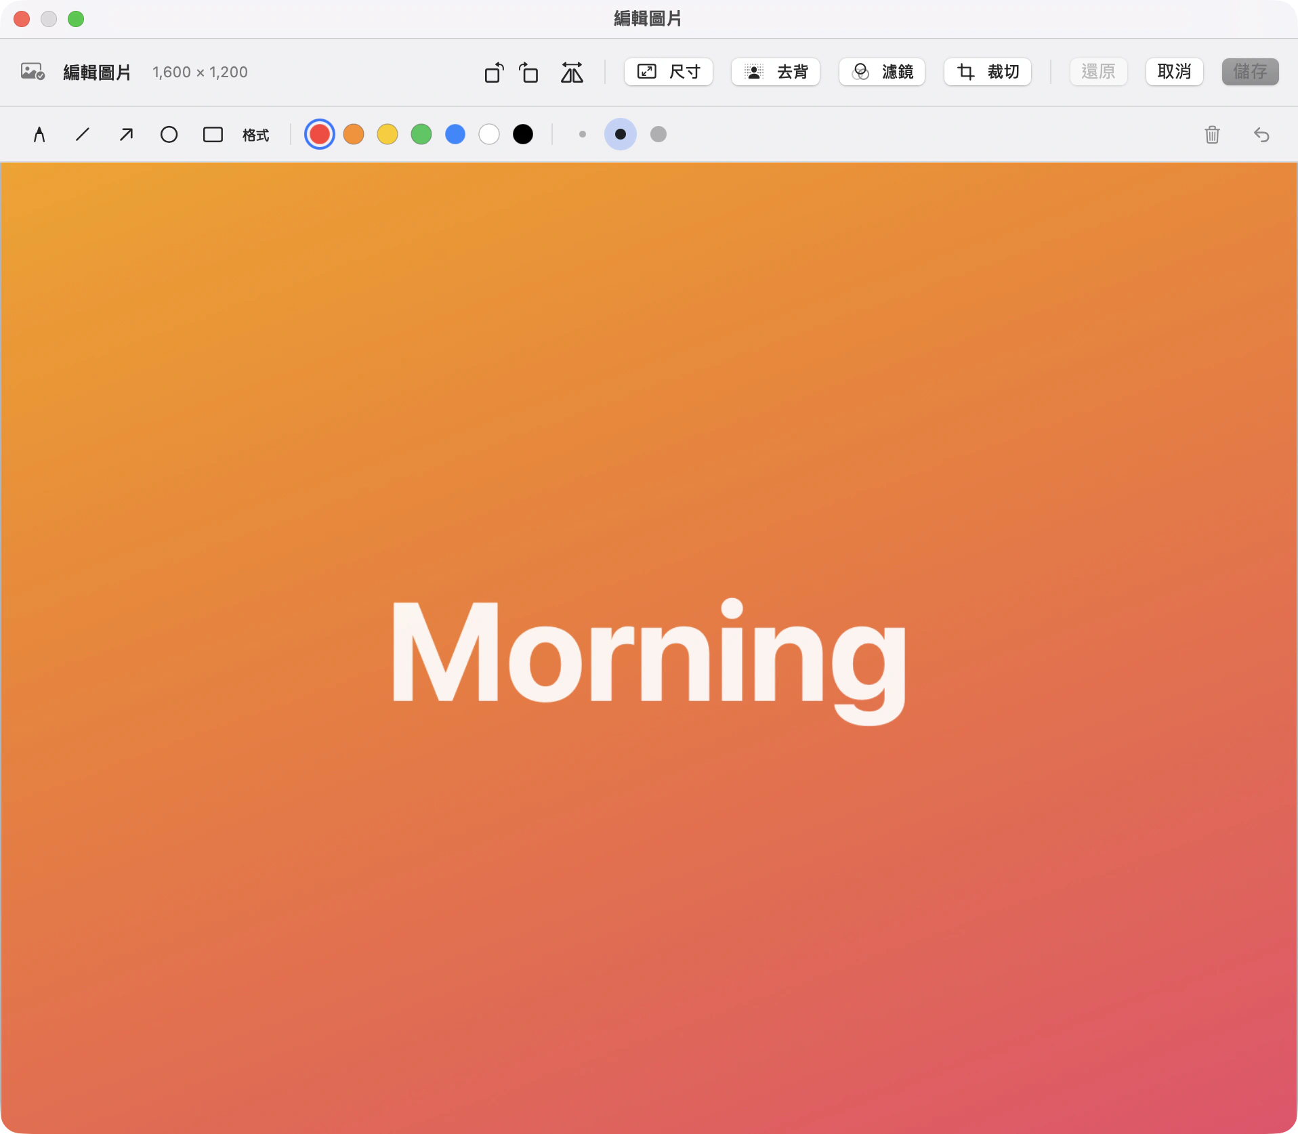Click the 還原 restore button
1298x1134 pixels.
(x=1099, y=72)
